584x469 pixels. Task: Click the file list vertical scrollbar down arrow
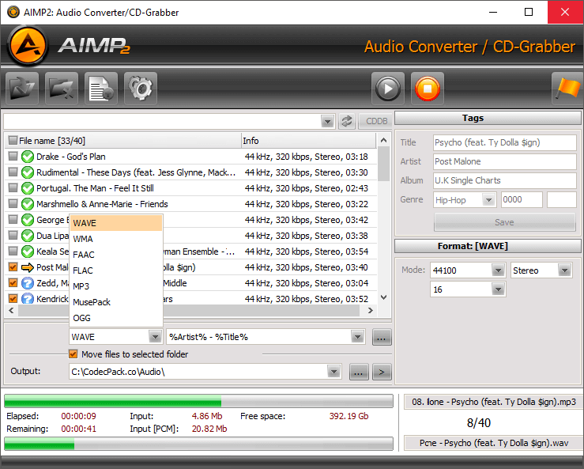coord(383,297)
